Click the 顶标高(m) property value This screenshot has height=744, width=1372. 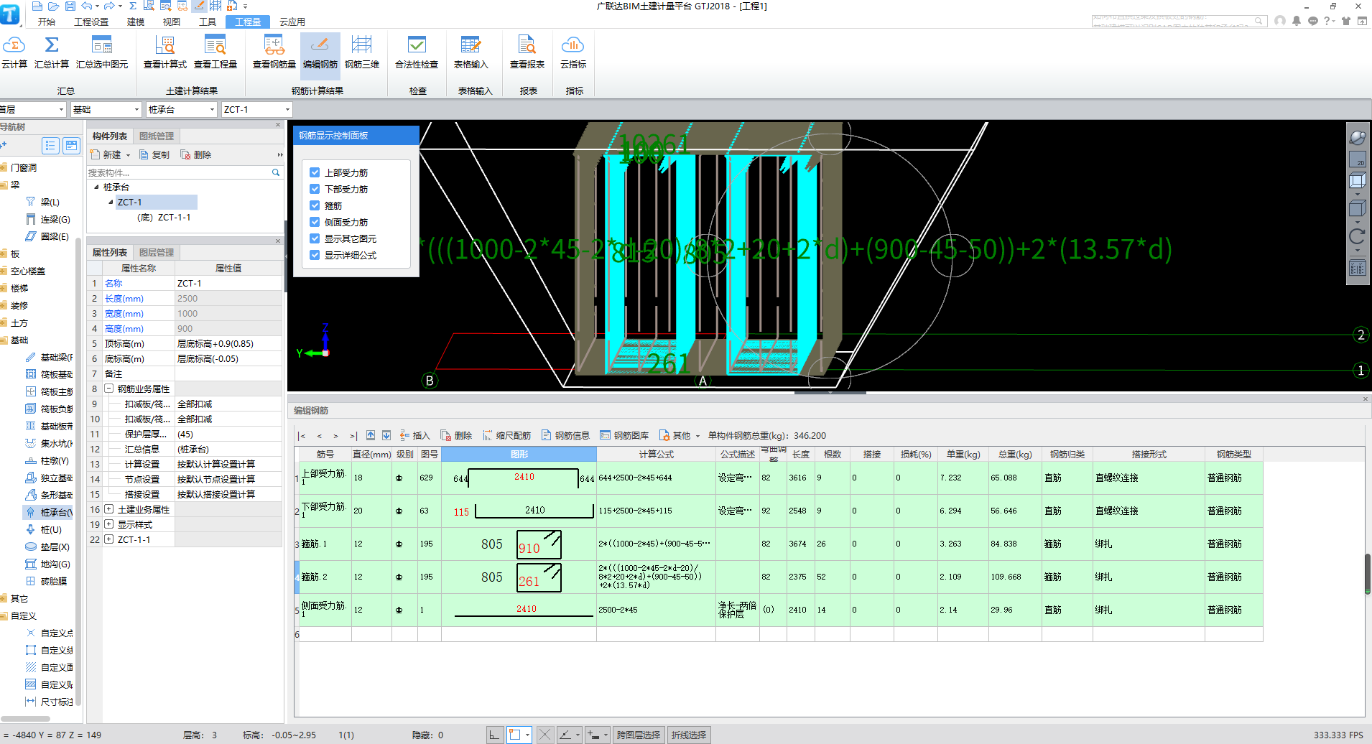coord(228,343)
